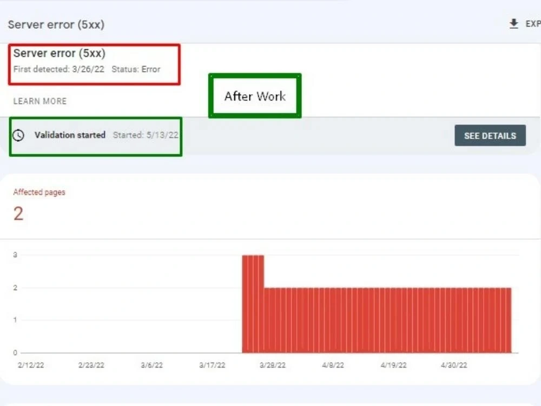This screenshot has height=406, width=541.
Task: Open the SEE DETAILS button
Action: [490, 136]
